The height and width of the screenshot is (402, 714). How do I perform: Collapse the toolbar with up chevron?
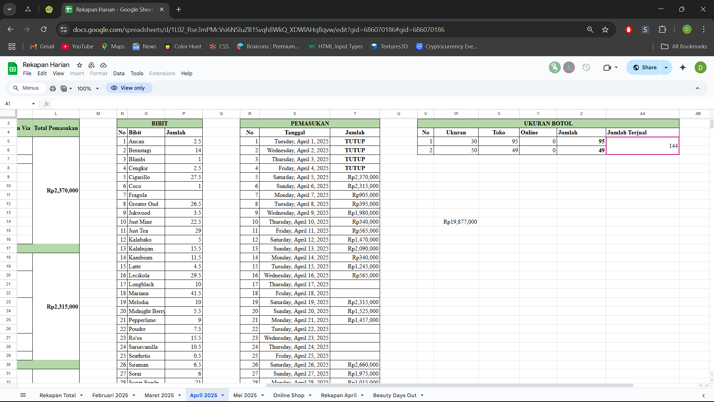click(698, 88)
